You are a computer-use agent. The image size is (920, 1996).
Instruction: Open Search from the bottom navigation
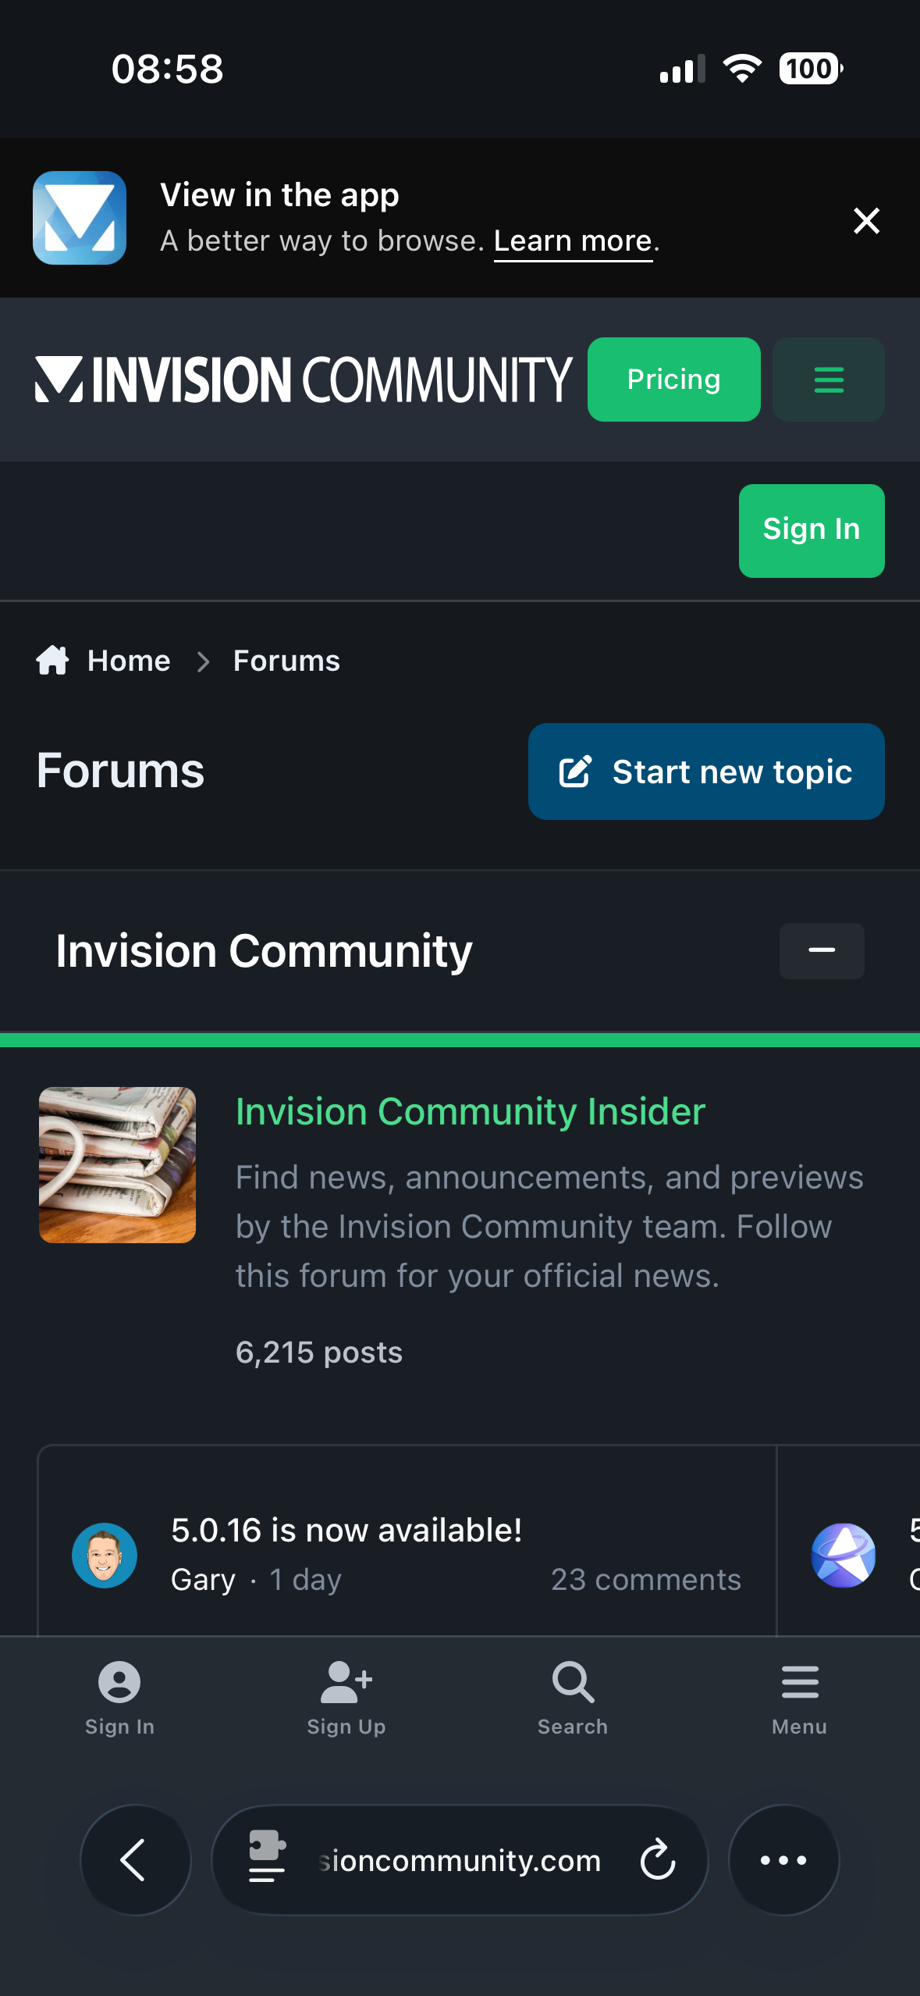point(573,1699)
